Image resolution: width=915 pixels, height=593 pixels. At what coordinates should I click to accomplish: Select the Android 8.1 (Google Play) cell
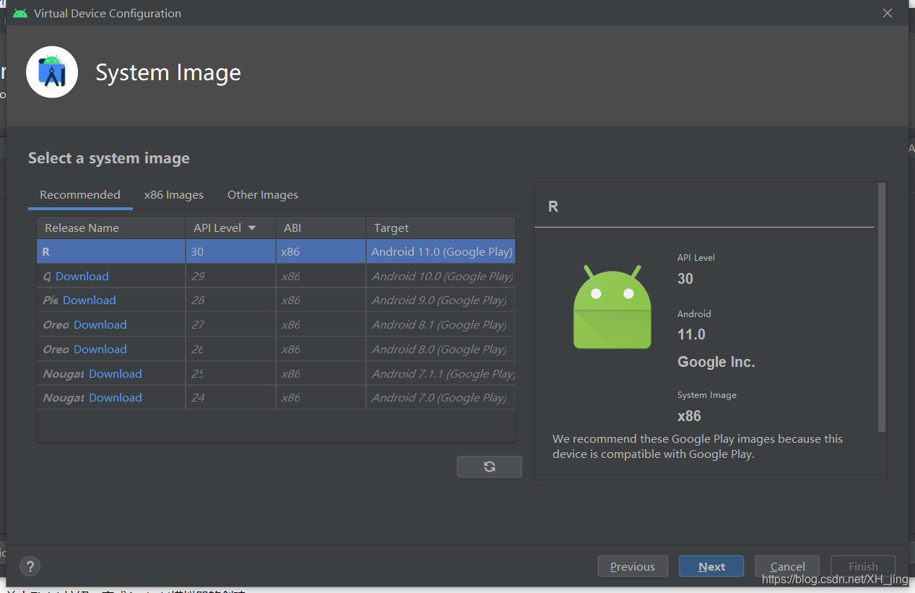pyautogui.click(x=441, y=324)
